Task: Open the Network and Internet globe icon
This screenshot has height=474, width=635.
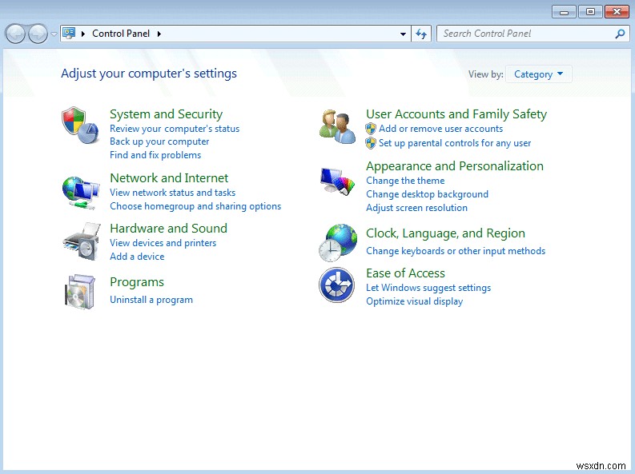Action: pos(81,193)
